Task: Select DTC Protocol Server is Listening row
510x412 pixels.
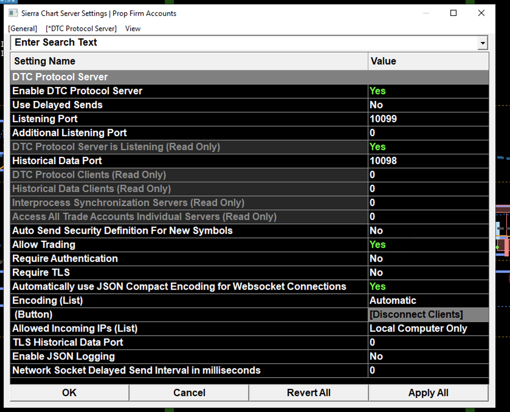Action: pos(189,147)
